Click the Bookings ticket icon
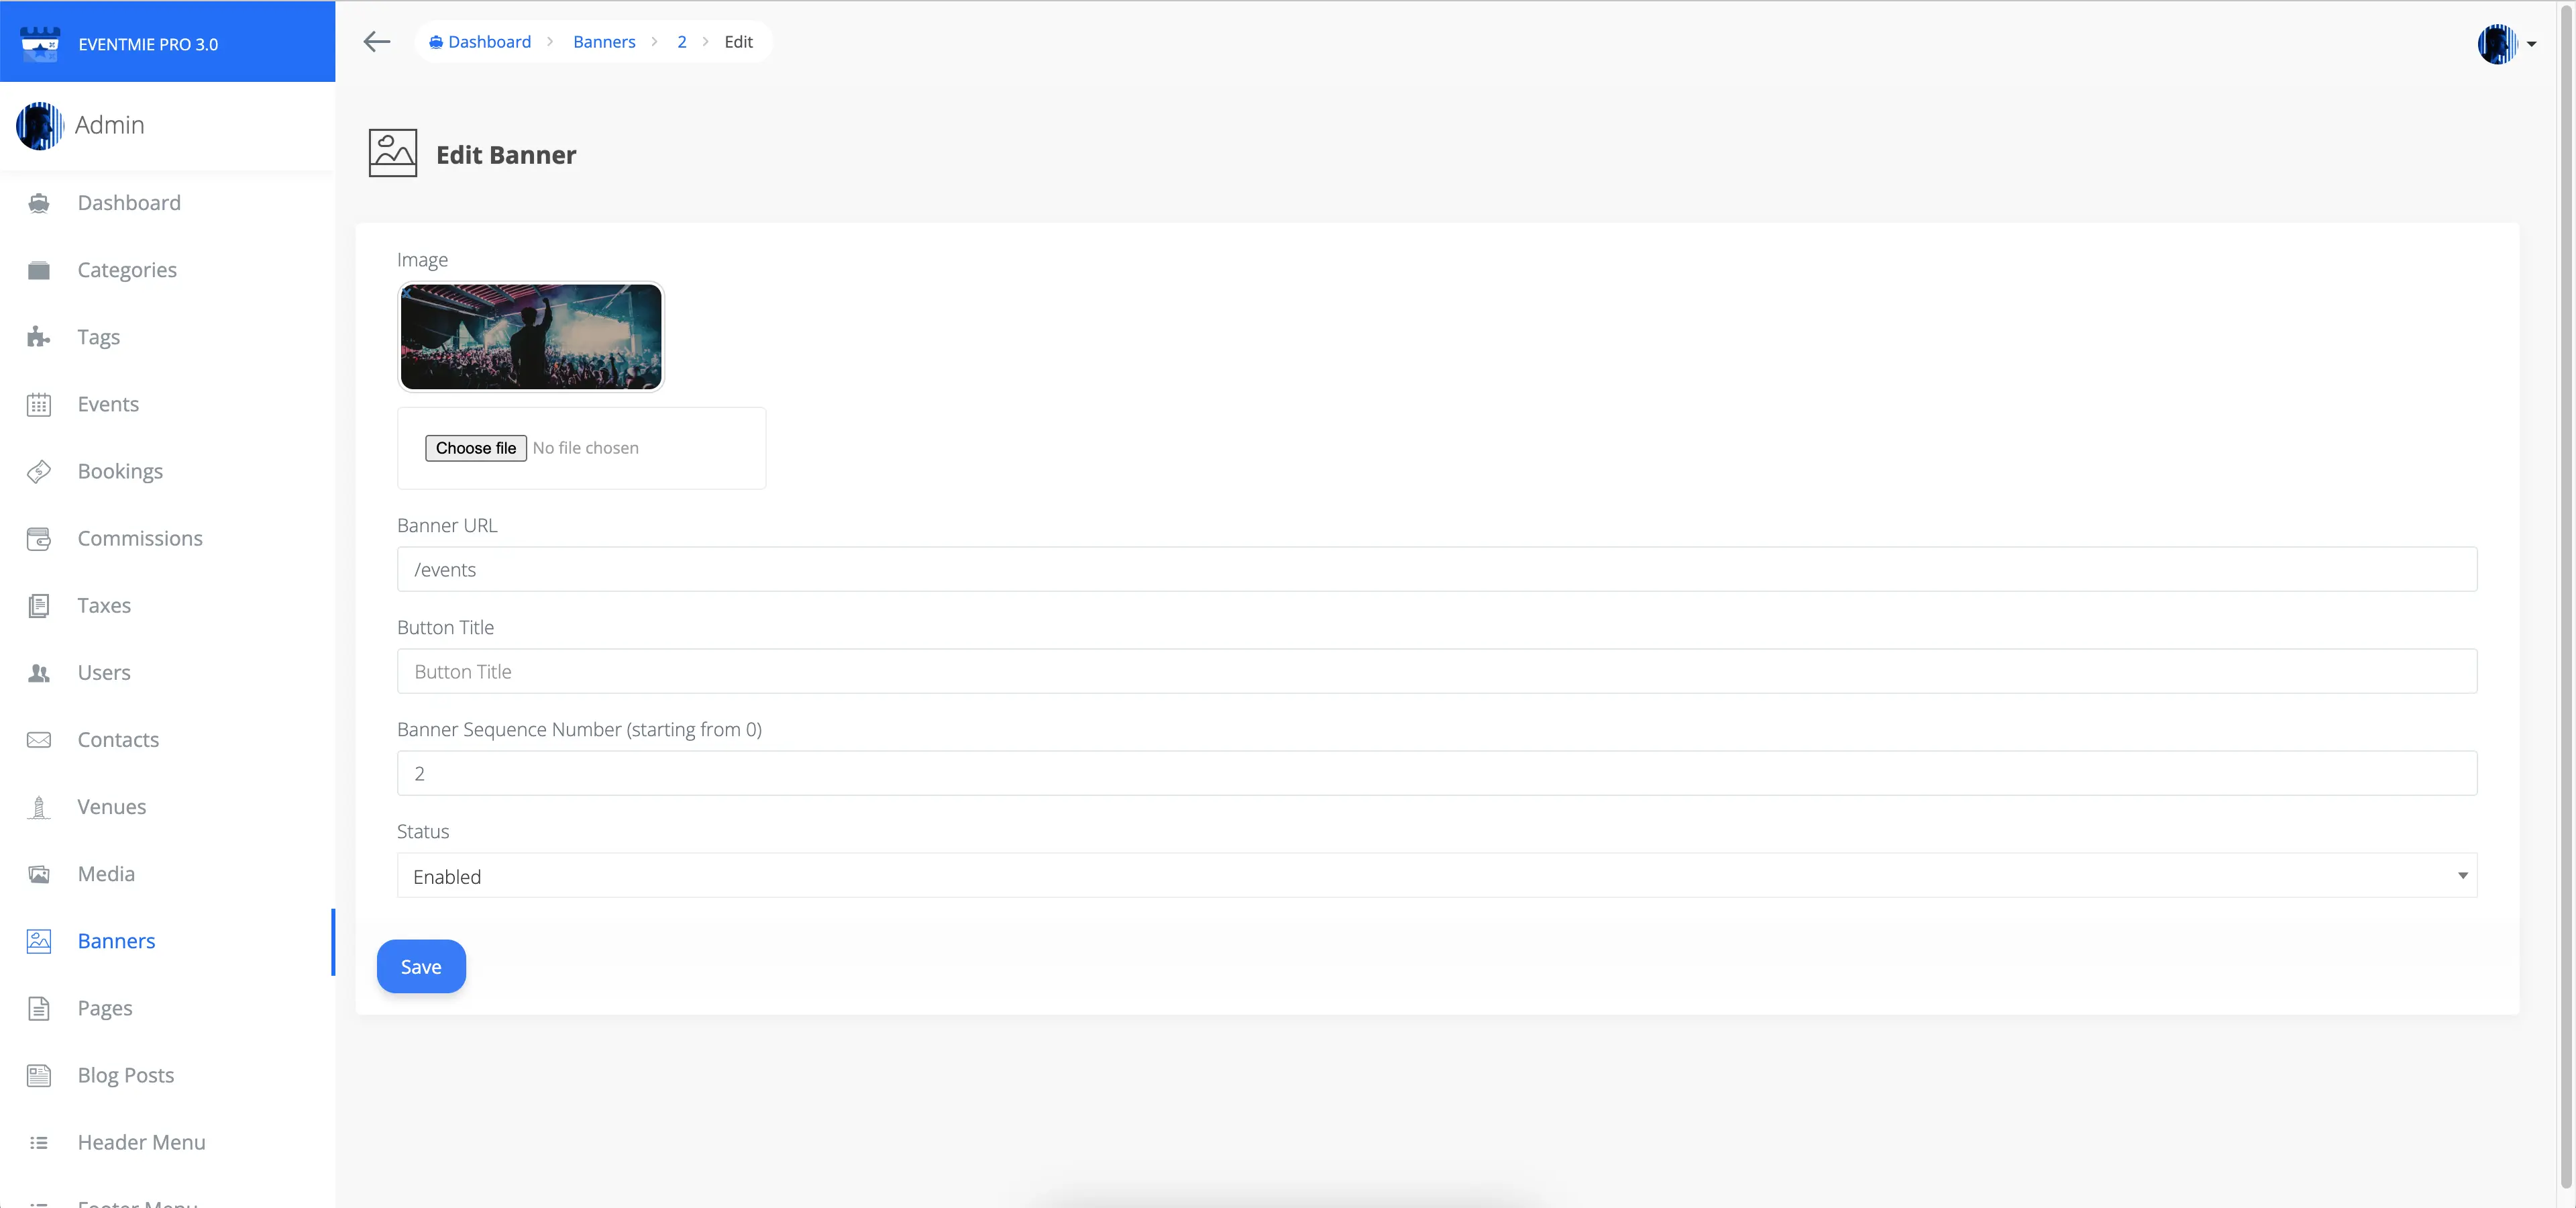Viewport: 2576px width, 1208px height. click(x=39, y=471)
